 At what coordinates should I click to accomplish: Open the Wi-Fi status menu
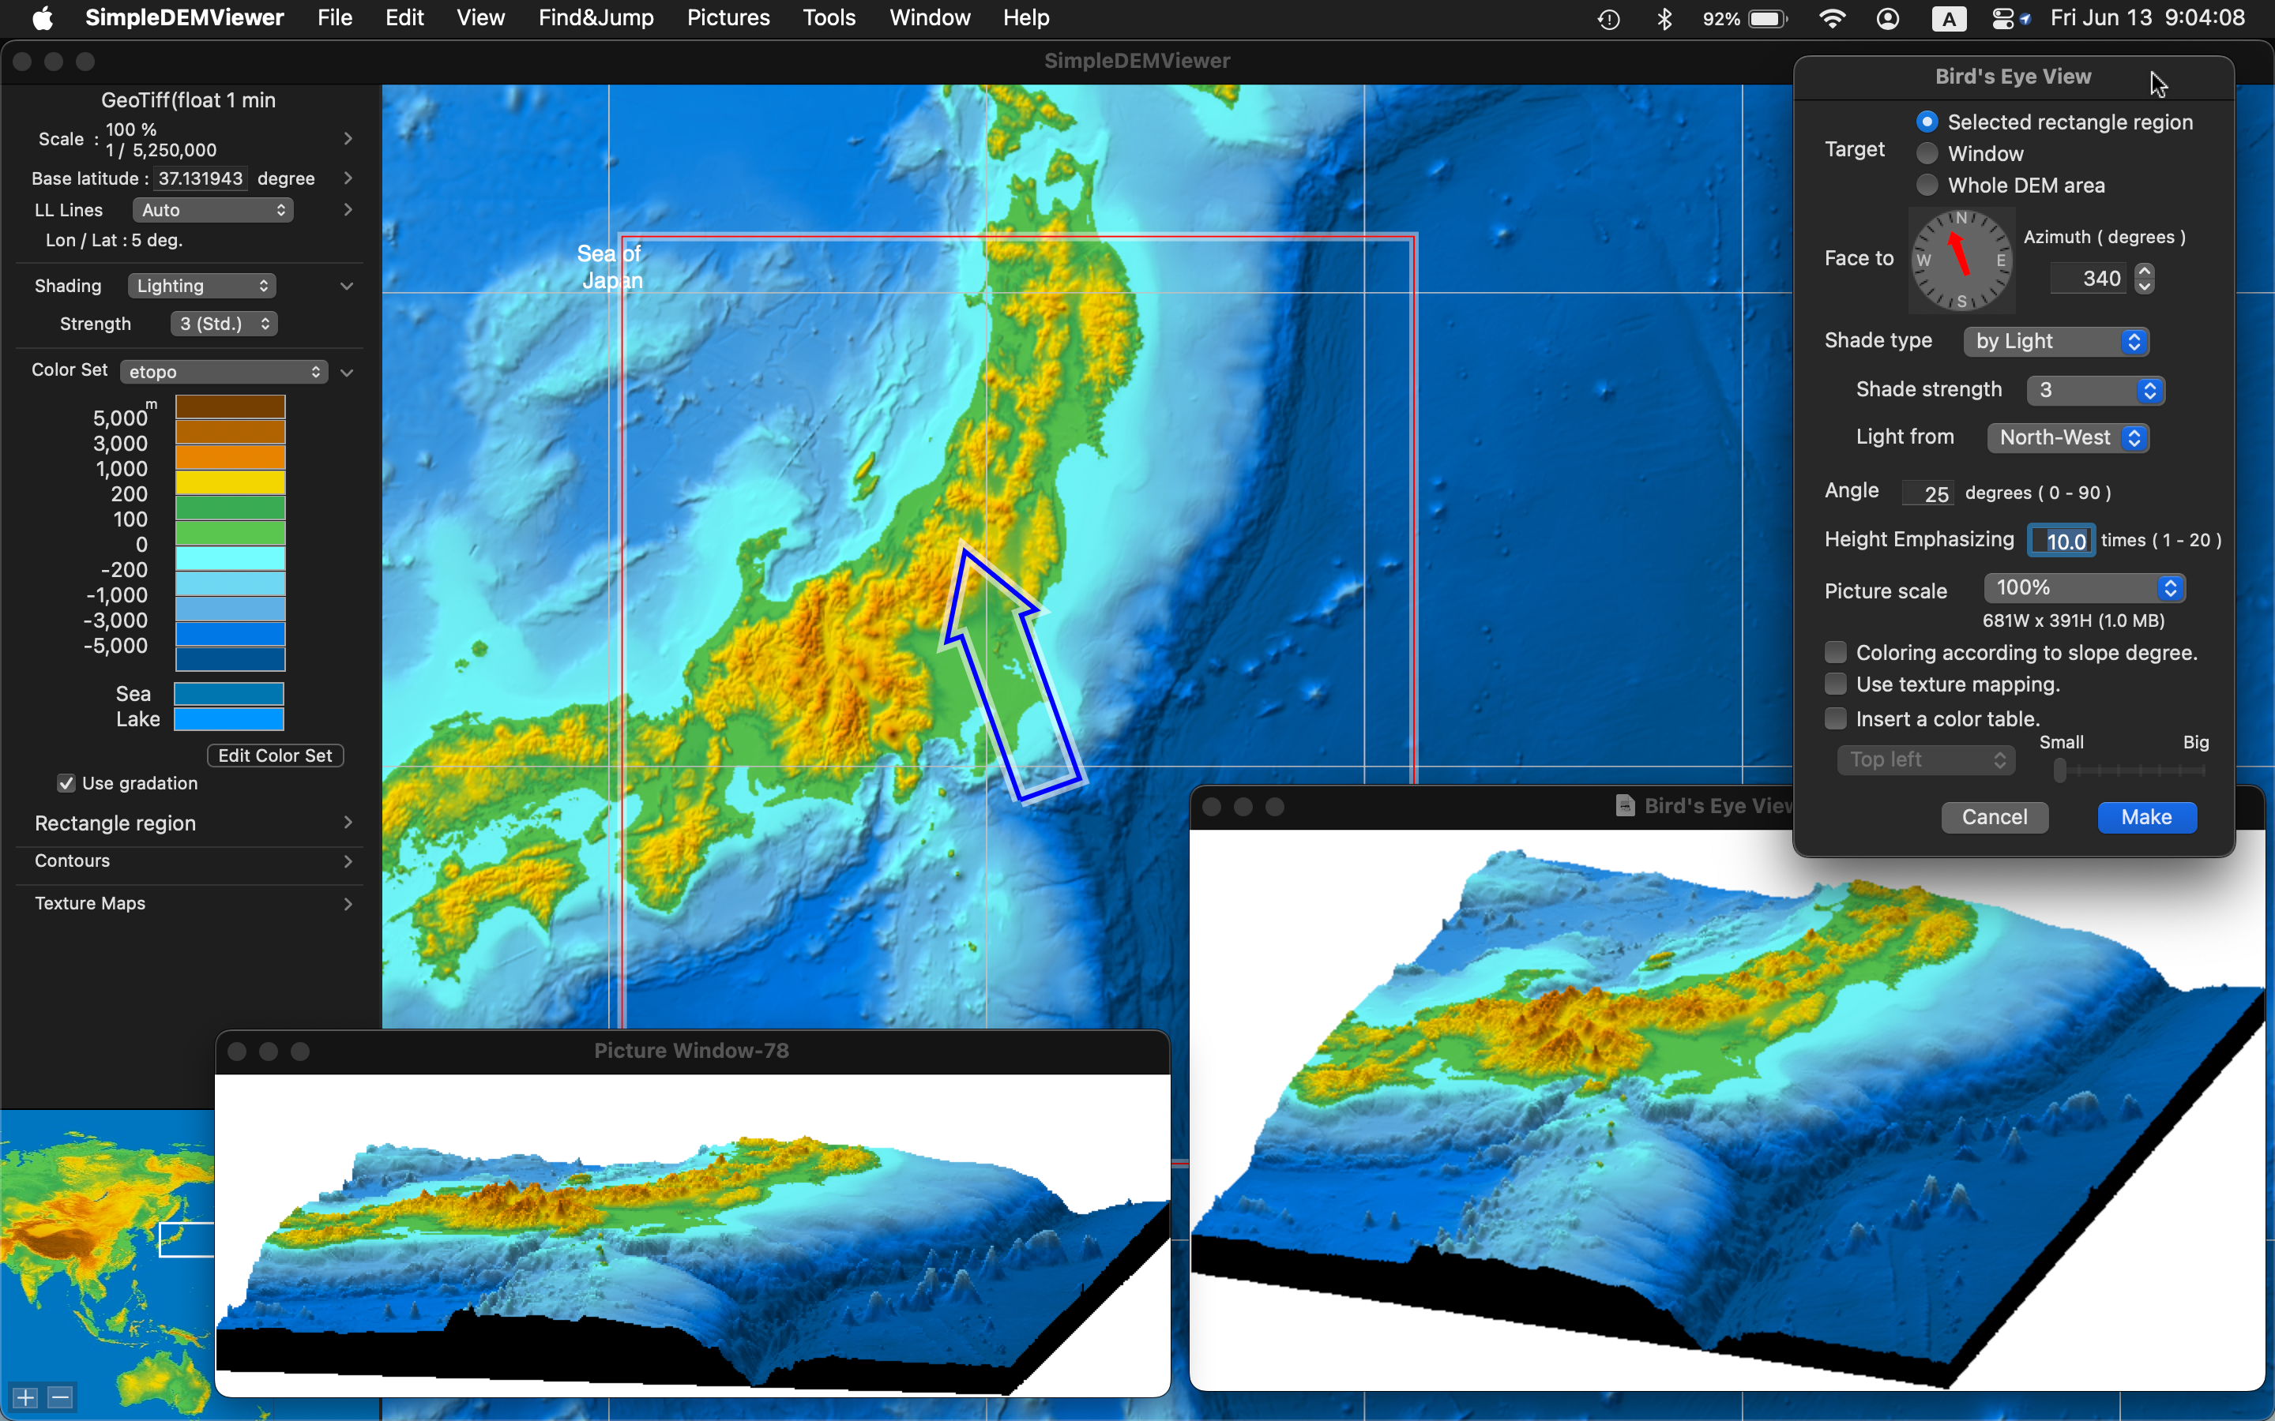[x=1832, y=19]
